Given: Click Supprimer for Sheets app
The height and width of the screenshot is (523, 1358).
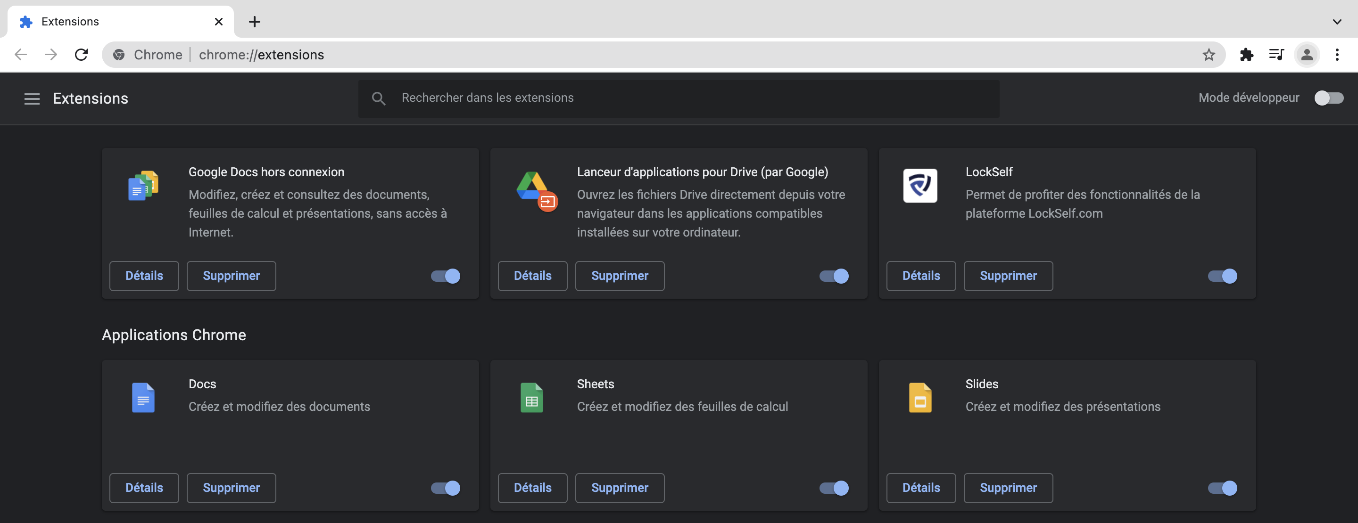Looking at the screenshot, I should pos(620,488).
